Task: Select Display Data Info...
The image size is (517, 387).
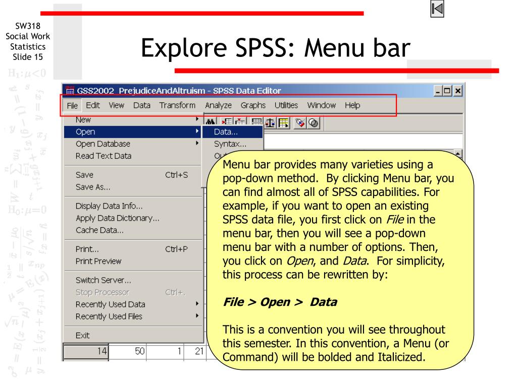Action: (133, 206)
